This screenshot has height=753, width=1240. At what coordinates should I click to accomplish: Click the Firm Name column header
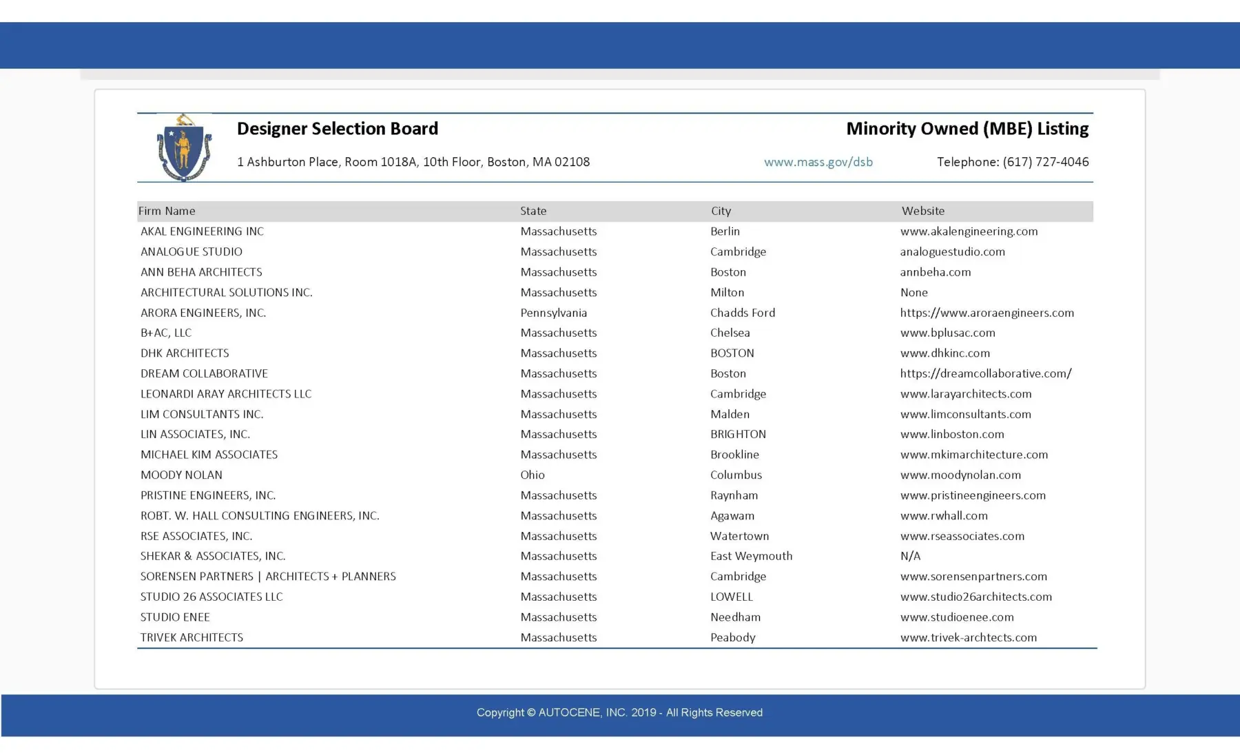pyautogui.click(x=167, y=211)
